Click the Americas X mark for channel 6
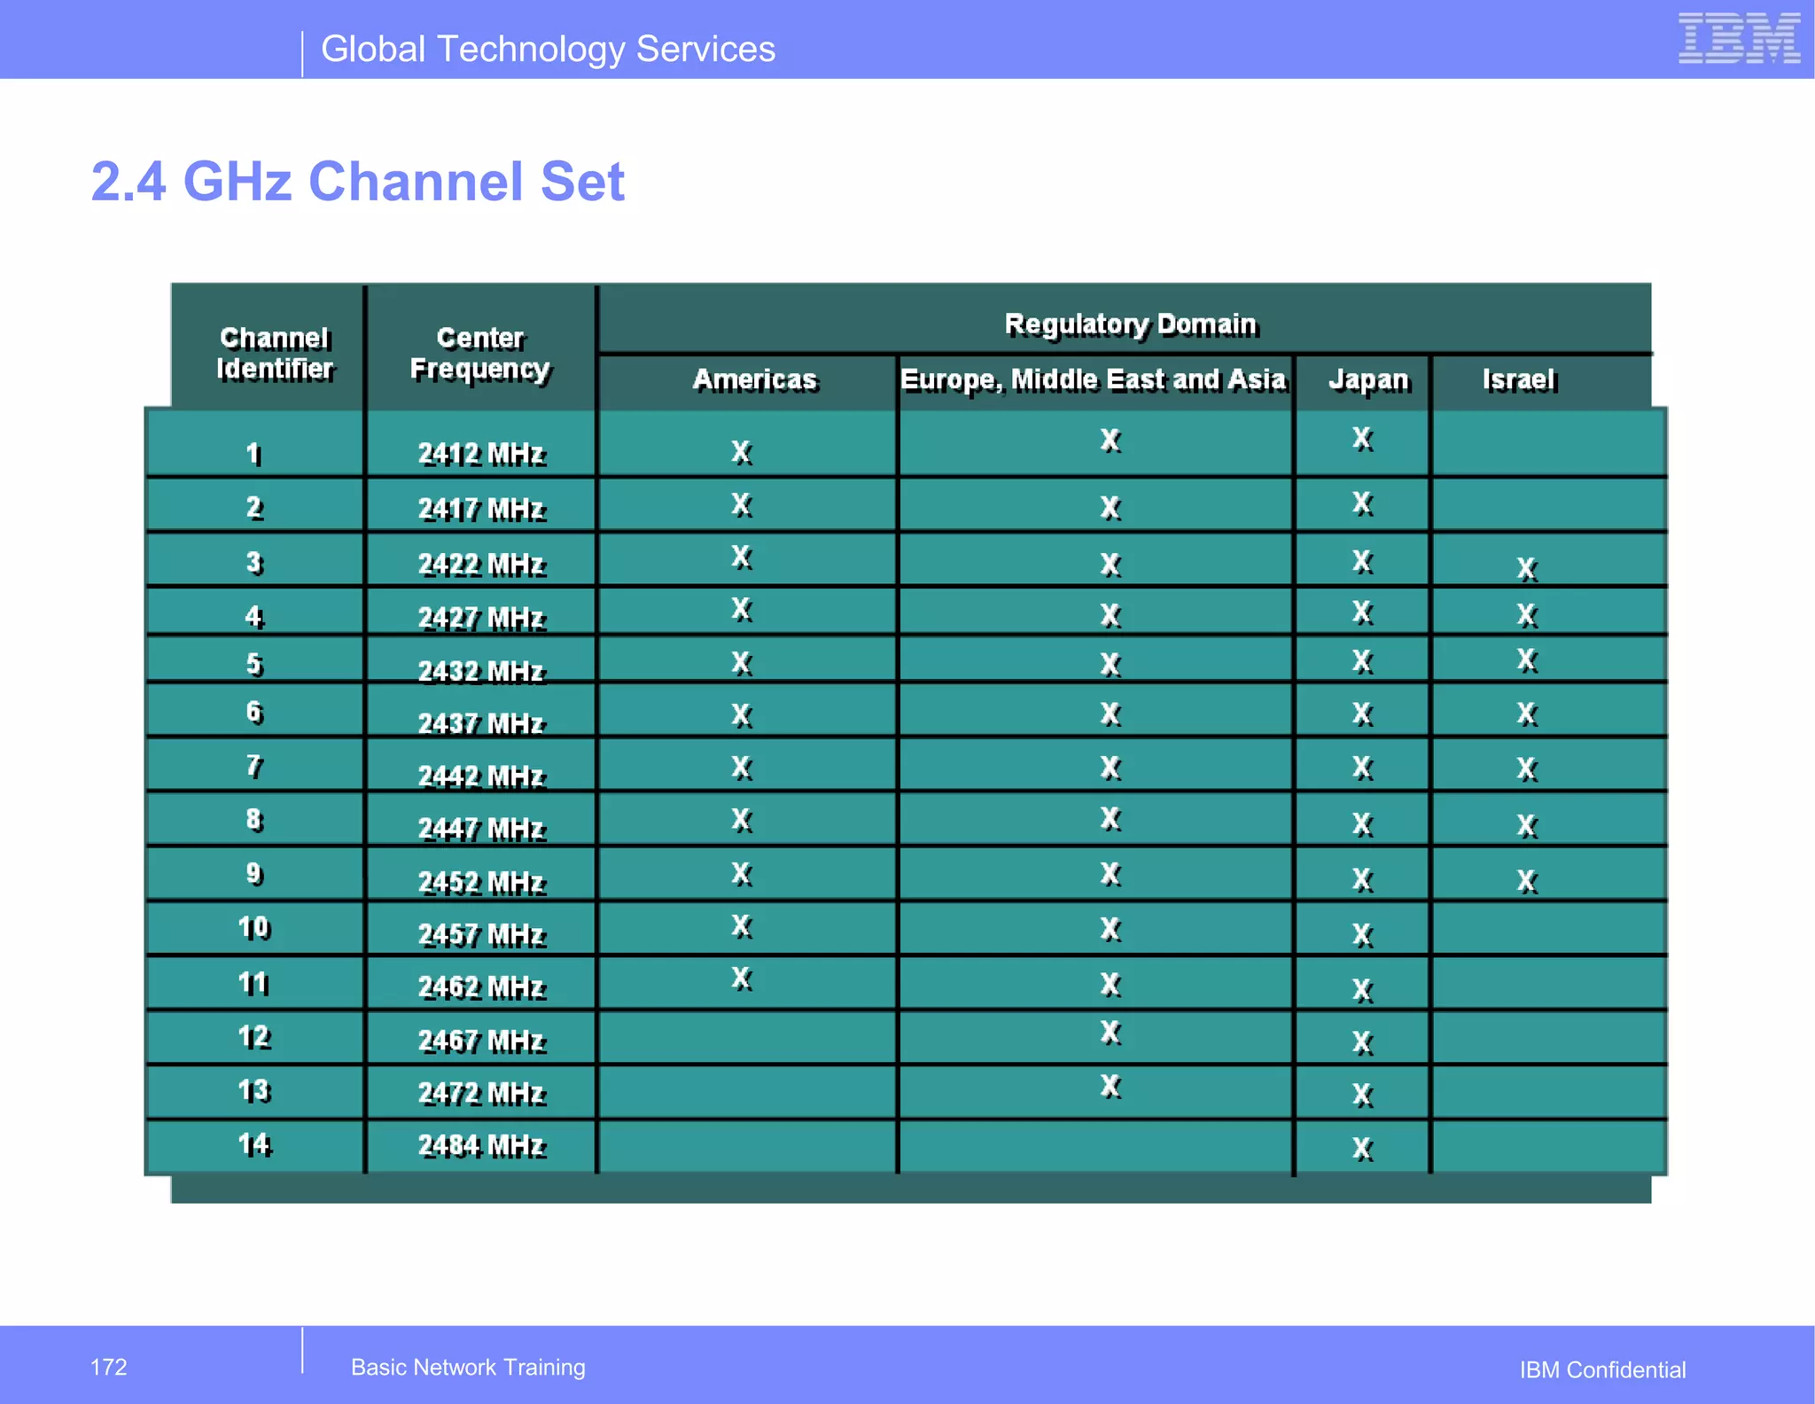The image size is (1815, 1404). pos(742,715)
